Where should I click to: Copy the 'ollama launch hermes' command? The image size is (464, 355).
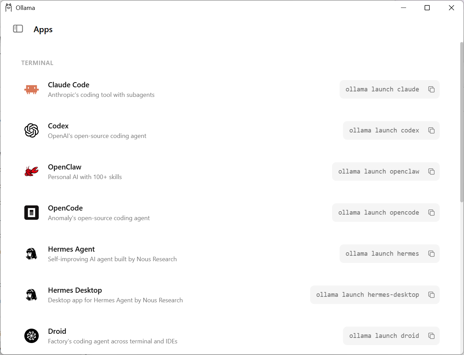tap(431, 254)
